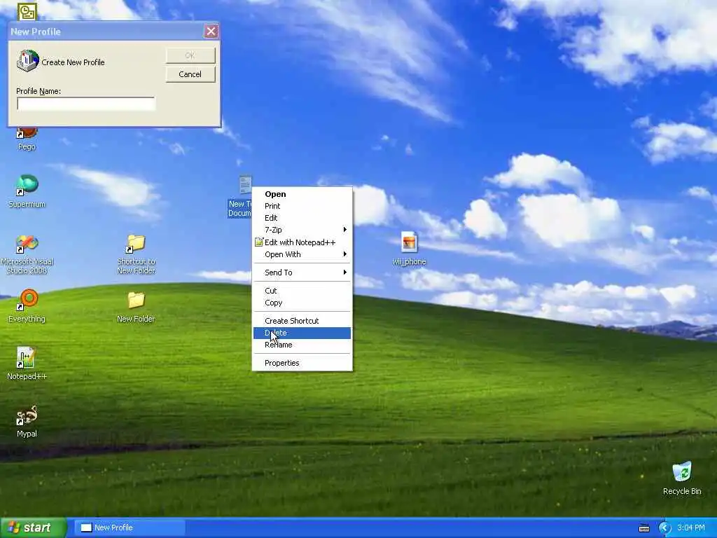
Task: Choose Edit with Notepad++ menu entry
Action: point(302,242)
